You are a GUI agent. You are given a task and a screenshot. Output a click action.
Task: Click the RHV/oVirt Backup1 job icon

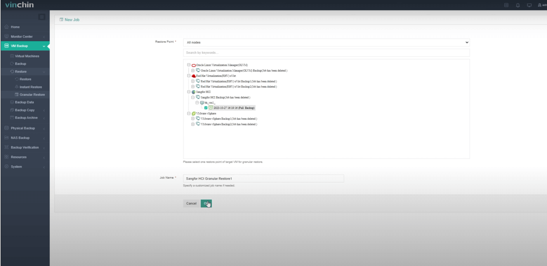(x=198, y=81)
